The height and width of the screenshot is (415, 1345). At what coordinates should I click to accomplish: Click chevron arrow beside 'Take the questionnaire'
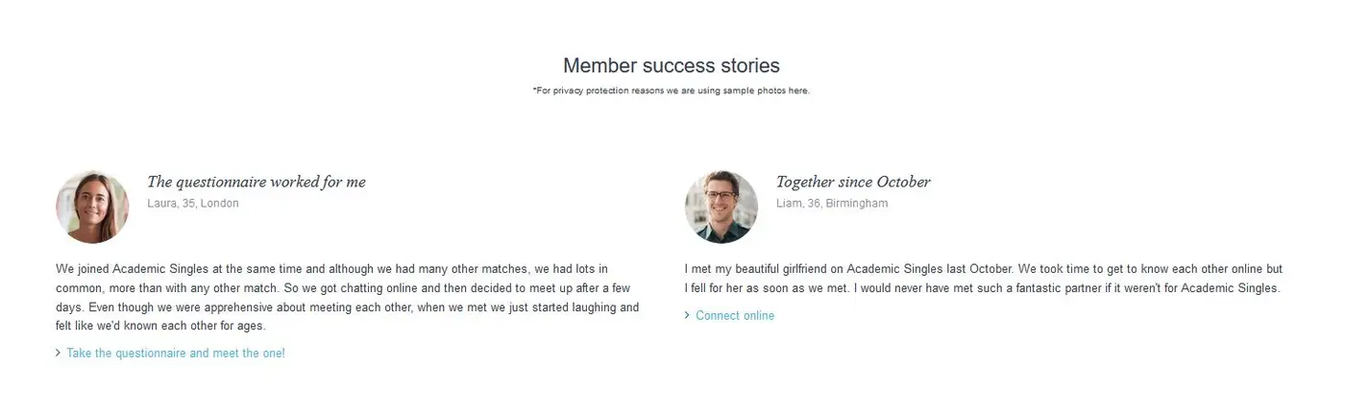59,354
